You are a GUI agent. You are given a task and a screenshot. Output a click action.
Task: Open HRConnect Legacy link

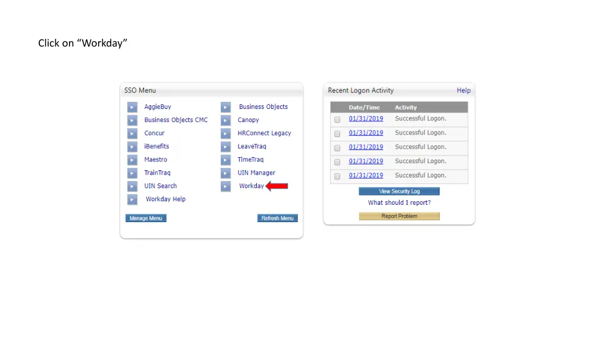264,133
